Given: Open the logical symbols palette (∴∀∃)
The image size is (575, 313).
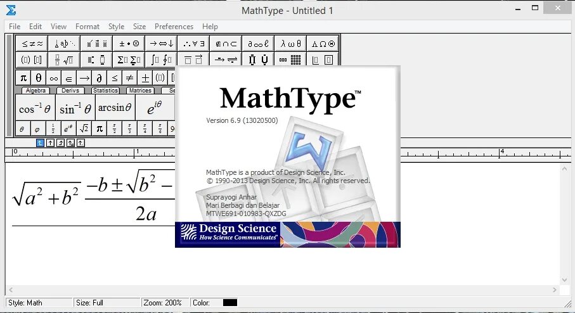Looking at the screenshot, I should (193, 44).
